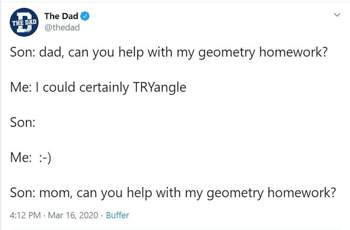
Task: Open the Buffer source link
Action: click(118, 215)
